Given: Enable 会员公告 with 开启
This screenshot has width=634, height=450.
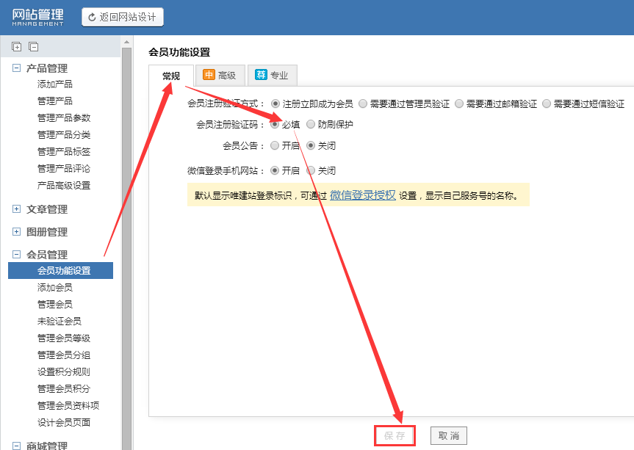Looking at the screenshot, I should pos(275,145).
